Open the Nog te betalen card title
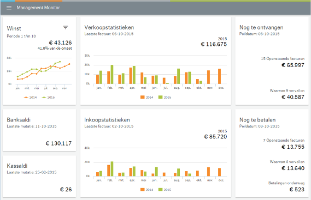 tap(257, 120)
